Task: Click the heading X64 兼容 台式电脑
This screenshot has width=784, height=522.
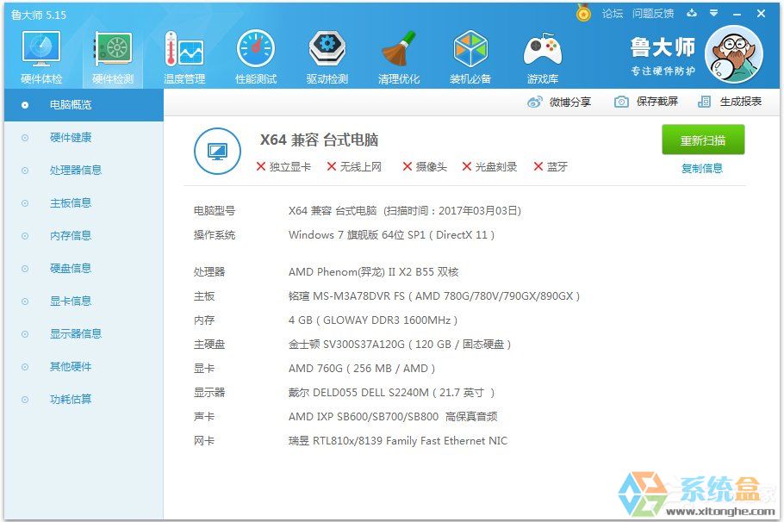Action: pos(319,140)
